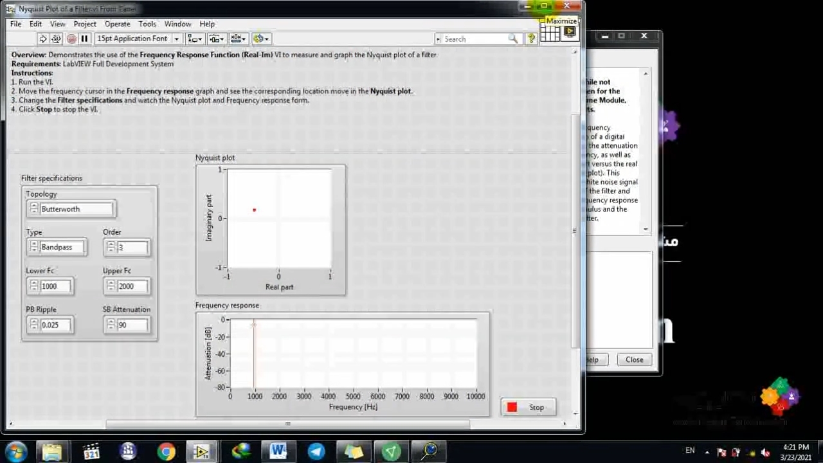
Task: Open Google Chrome from the taskbar
Action: [166, 451]
